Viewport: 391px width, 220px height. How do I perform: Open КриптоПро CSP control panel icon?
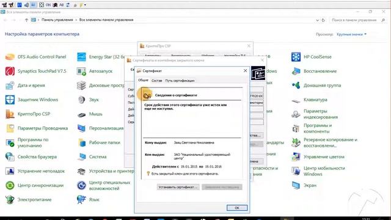(10, 114)
